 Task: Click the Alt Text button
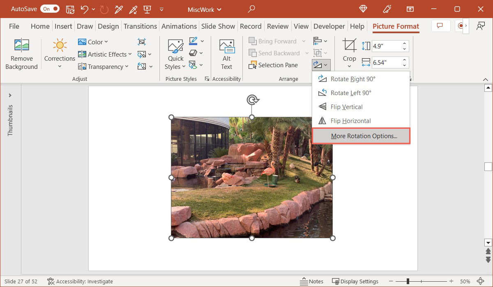point(226,53)
